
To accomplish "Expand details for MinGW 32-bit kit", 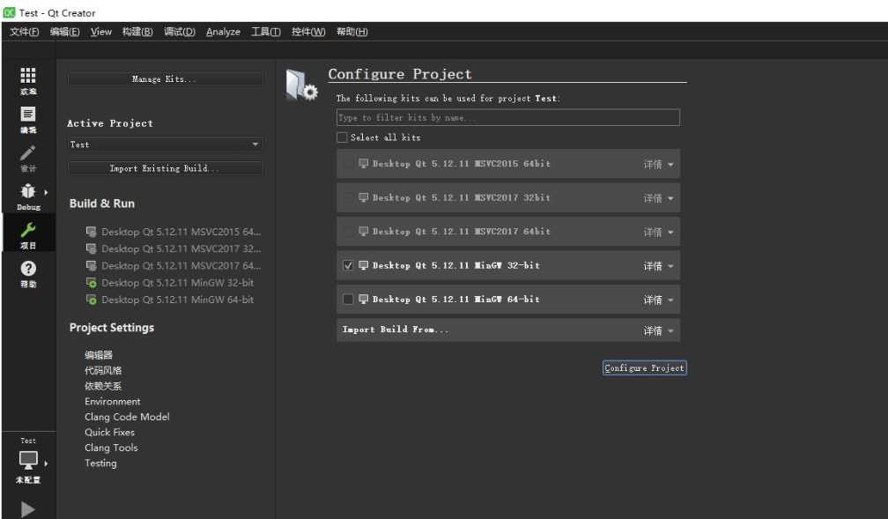I will [658, 266].
